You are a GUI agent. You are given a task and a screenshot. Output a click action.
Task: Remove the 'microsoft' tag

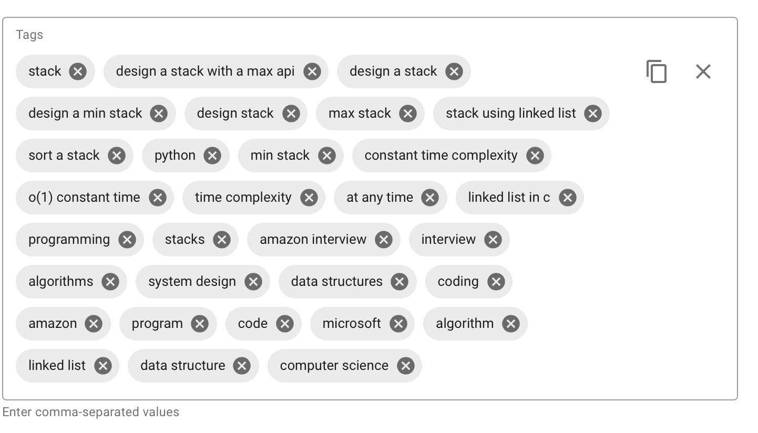398,324
